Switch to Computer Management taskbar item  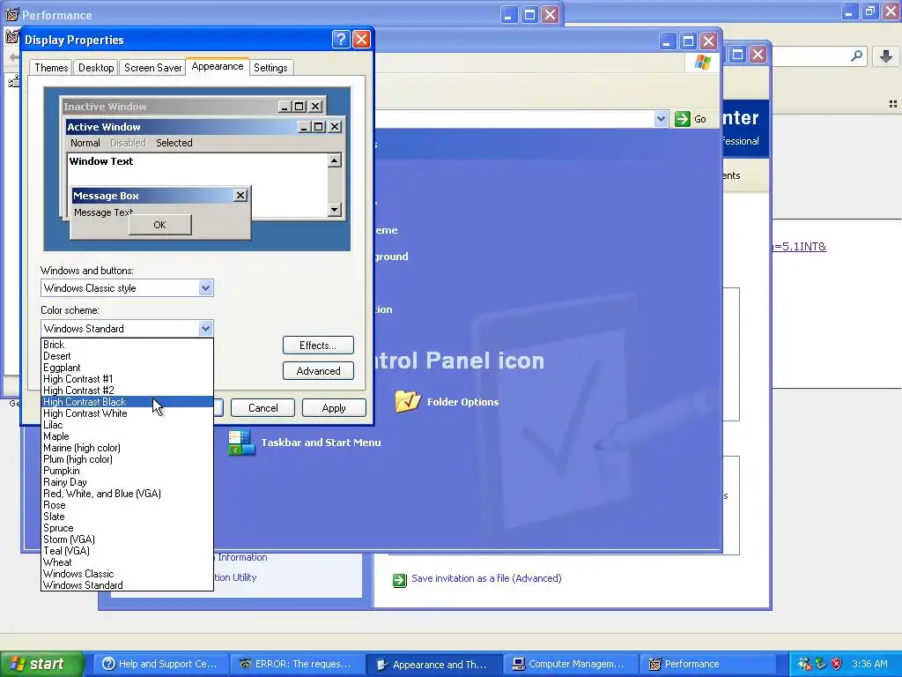pos(571,664)
